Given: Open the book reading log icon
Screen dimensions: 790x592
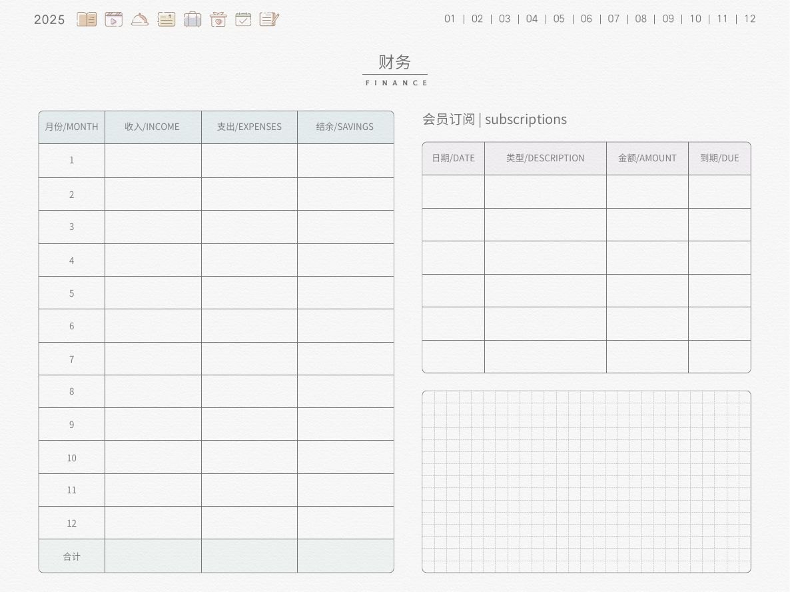Looking at the screenshot, I should [87, 19].
